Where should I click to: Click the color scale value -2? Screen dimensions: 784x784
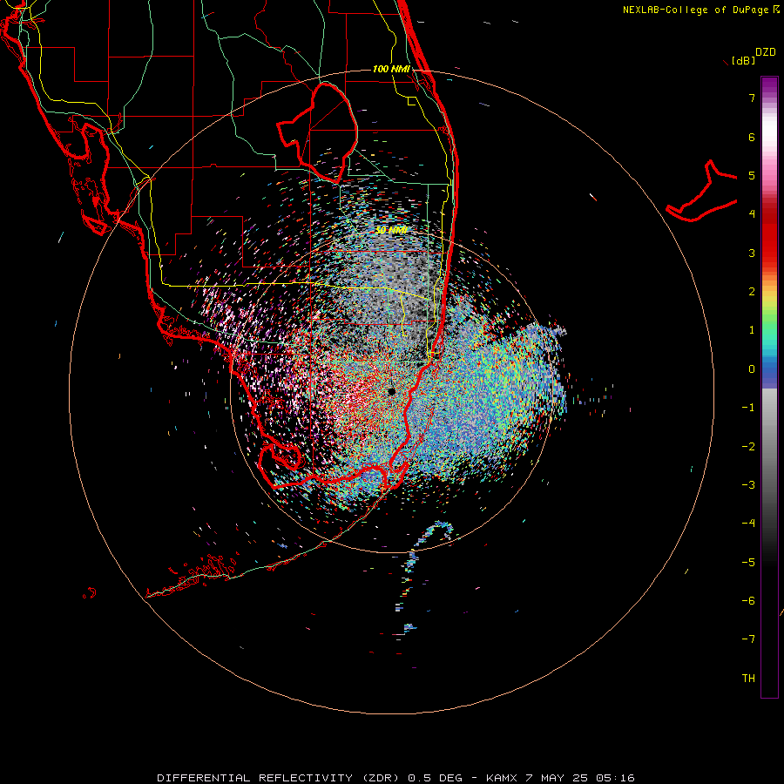(x=748, y=447)
